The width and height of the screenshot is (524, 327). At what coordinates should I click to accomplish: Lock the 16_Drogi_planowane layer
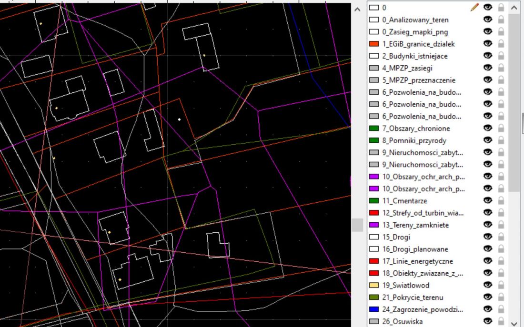click(x=501, y=249)
